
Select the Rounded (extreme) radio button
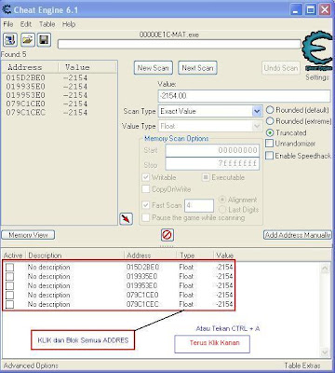click(x=270, y=121)
